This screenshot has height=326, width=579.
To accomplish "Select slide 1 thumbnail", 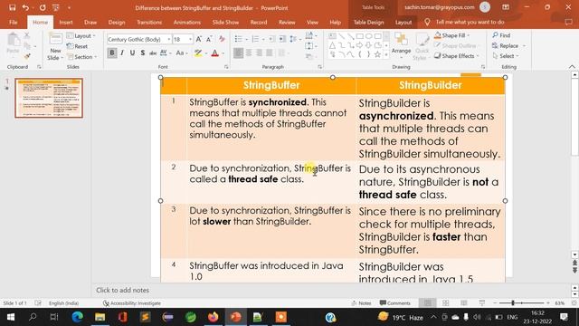I will [49, 98].
